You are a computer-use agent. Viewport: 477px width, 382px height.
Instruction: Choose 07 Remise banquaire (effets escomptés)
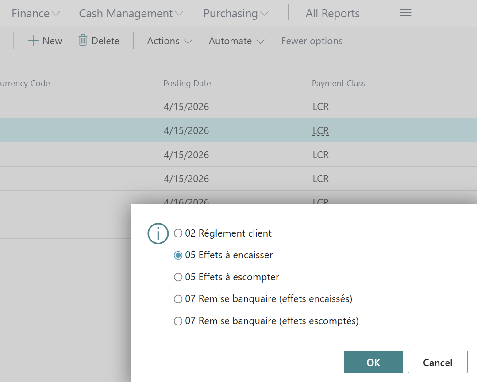pyautogui.click(x=178, y=321)
